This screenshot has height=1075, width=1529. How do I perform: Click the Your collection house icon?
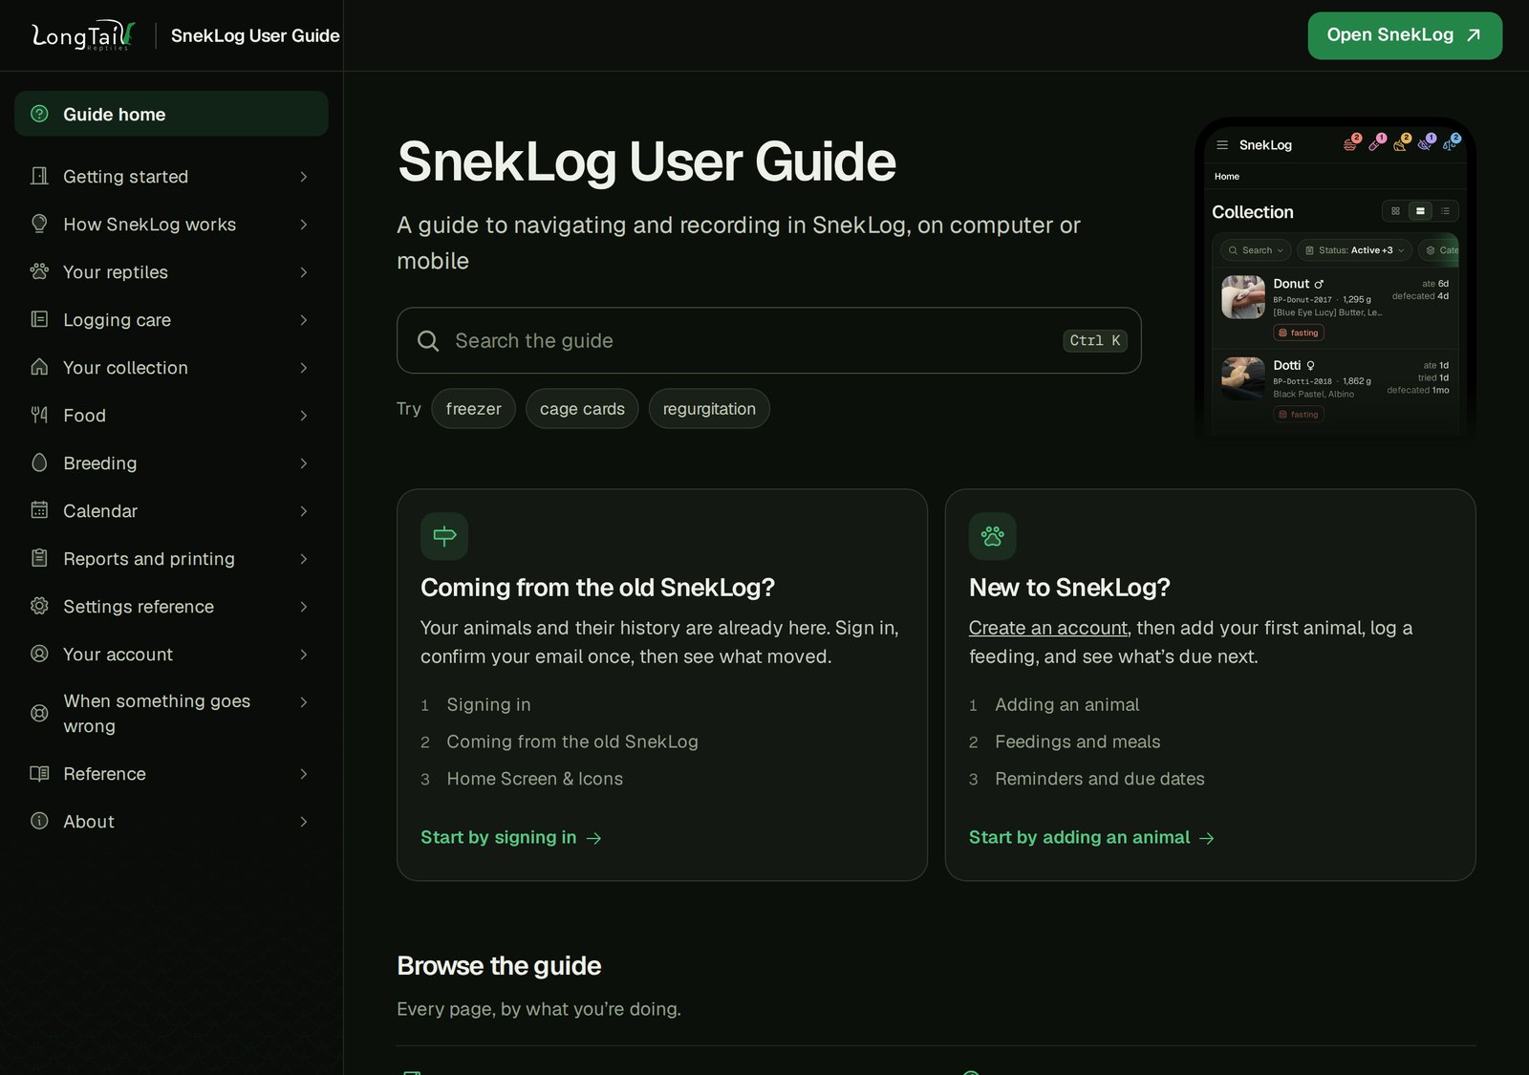pyautogui.click(x=39, y=367)
